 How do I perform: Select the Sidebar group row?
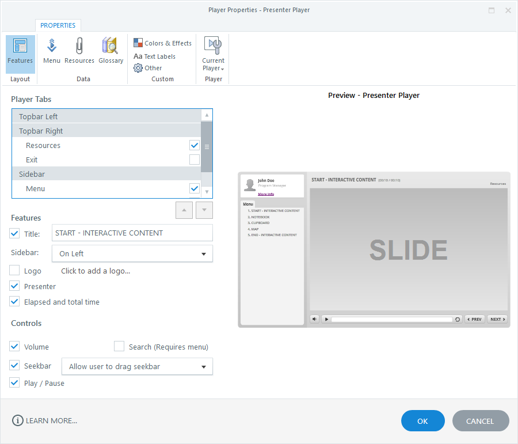(106, 174)
